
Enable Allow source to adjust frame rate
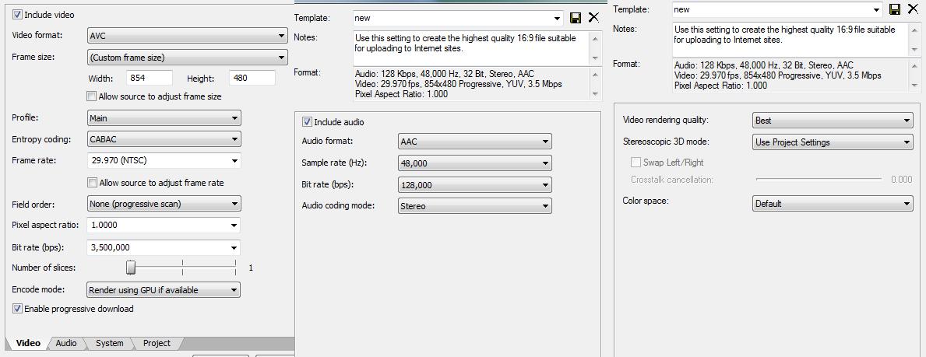tap(92, 183)
